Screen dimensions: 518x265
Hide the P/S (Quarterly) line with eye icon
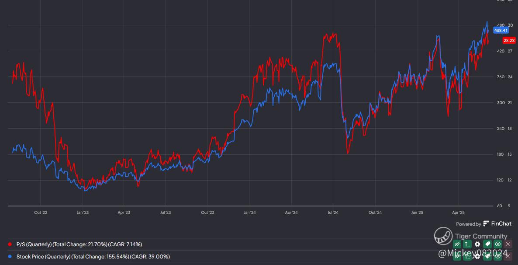[x=498, y=244]
